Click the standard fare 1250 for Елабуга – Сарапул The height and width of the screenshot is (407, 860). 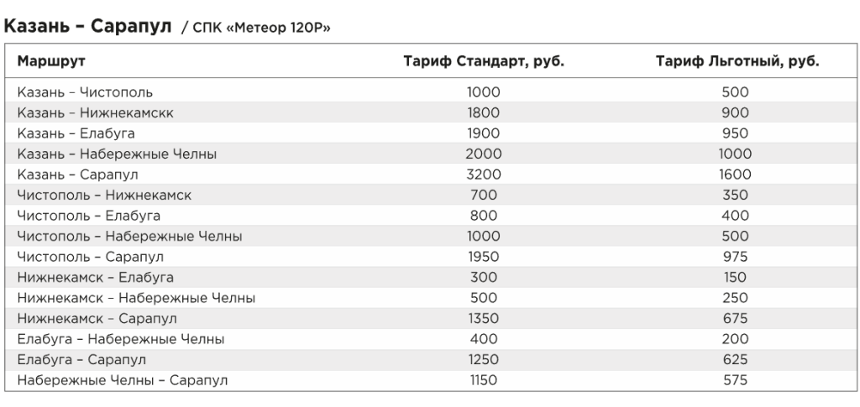point(484,360)
